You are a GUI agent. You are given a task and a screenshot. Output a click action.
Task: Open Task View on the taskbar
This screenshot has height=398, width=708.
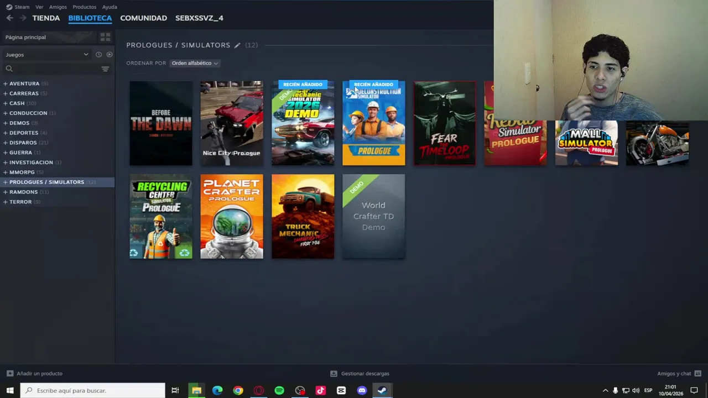[x=175, y=390]
